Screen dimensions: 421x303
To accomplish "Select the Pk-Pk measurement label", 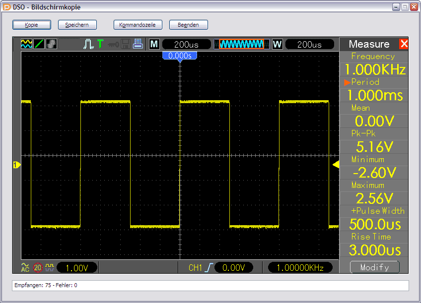I will (363, 133).
